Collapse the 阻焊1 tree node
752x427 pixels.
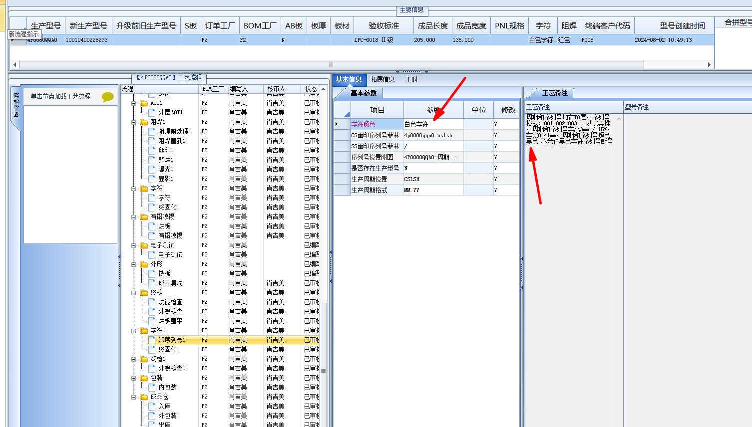pyautogui.click(x=134, y=122)
